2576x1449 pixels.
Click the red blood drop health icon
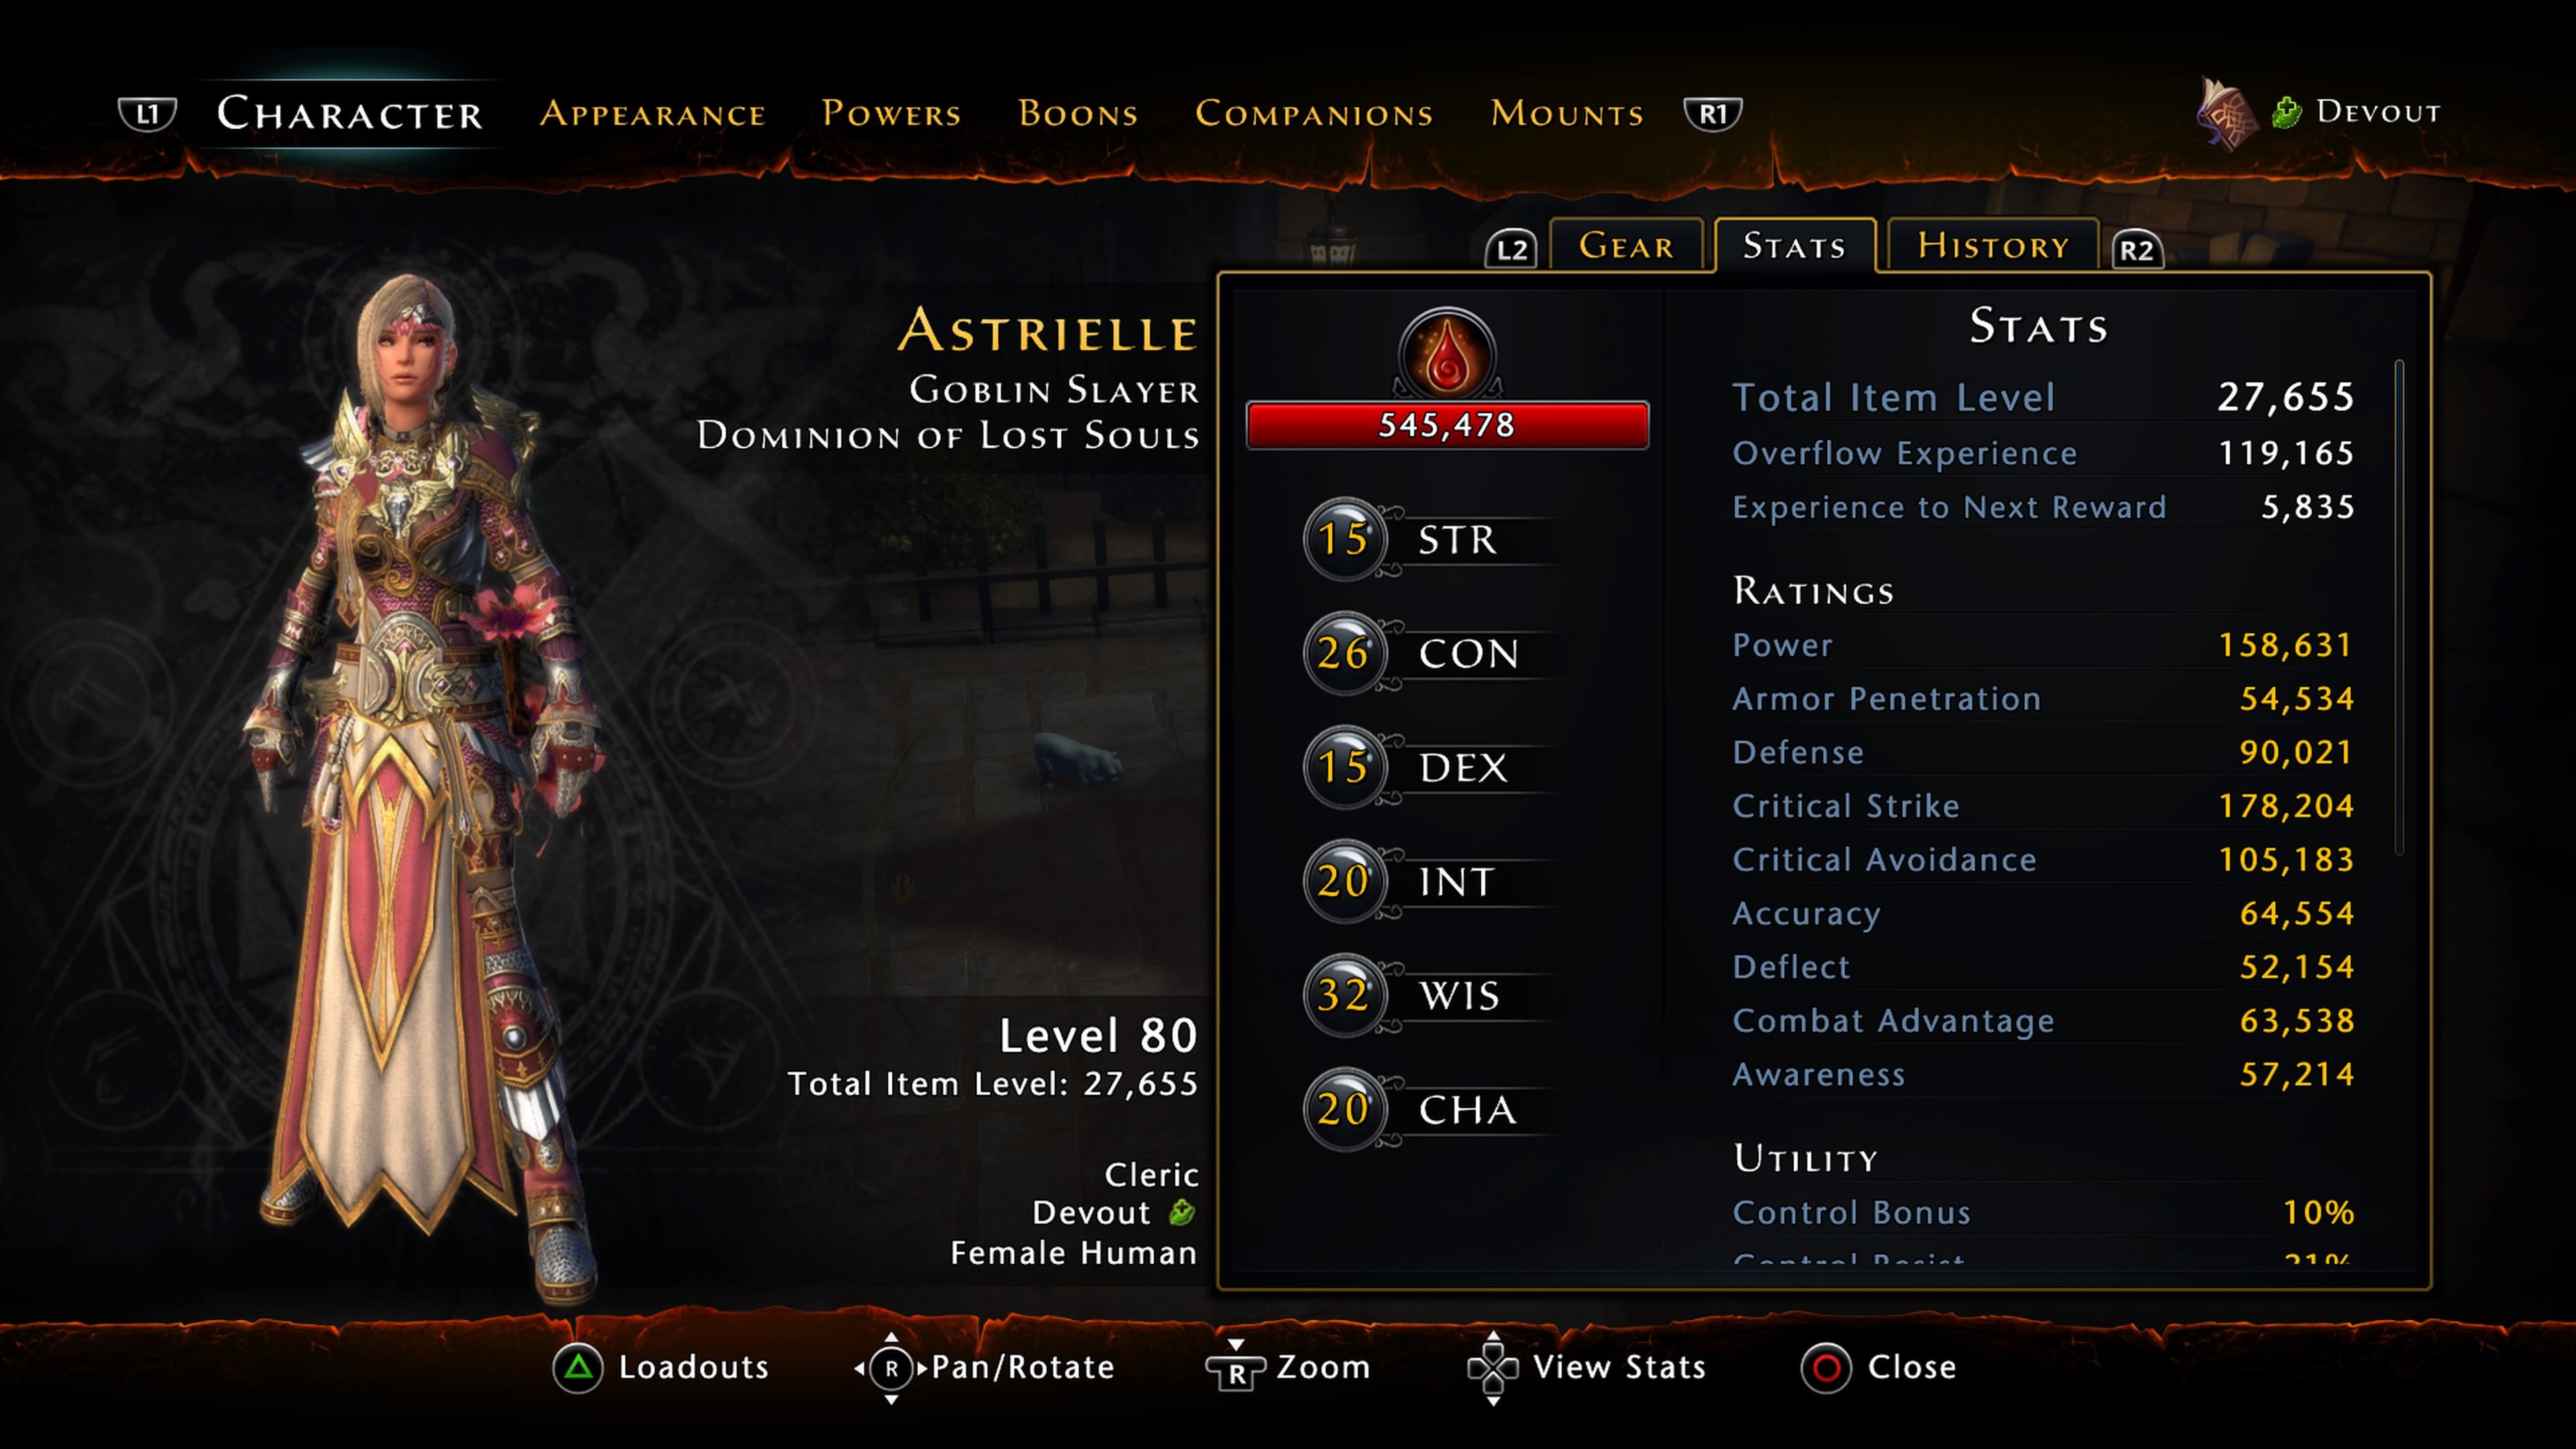click(1447, 354)
